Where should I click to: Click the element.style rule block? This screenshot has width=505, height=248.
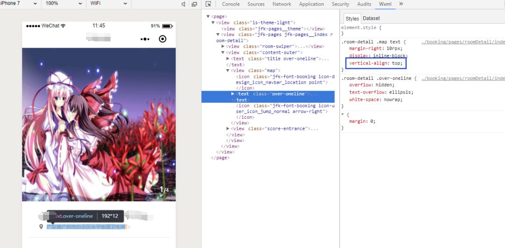coord(361,30)
